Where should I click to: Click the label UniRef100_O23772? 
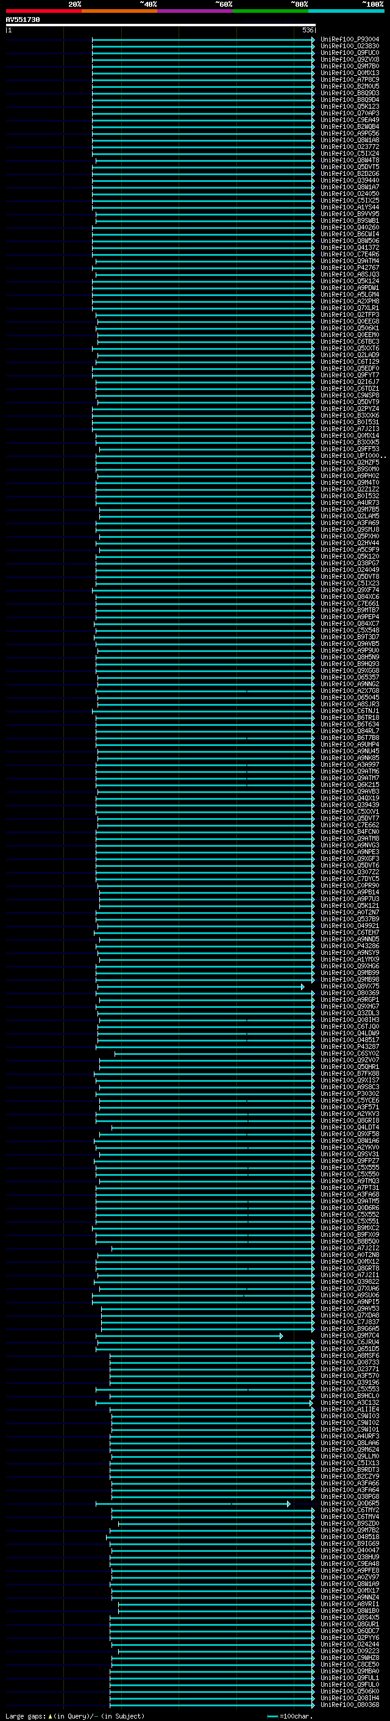point(350,147)
